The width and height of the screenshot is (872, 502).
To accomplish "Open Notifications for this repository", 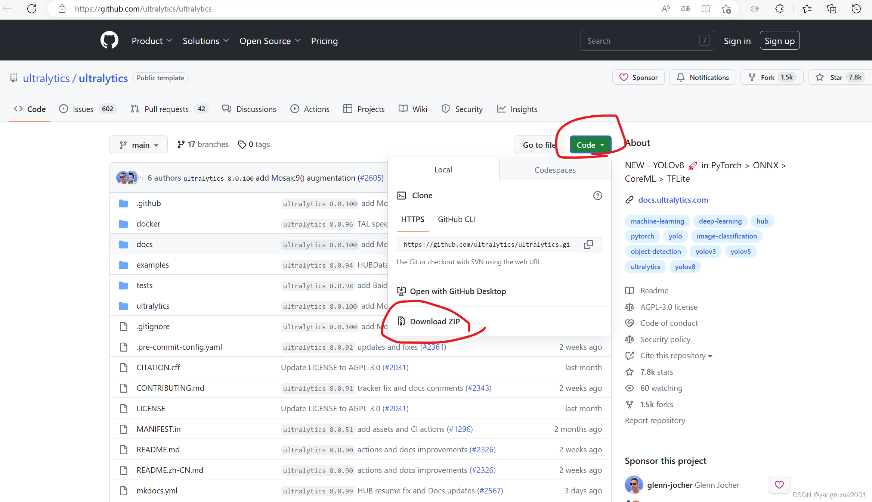I will click(x=702, y=77).
